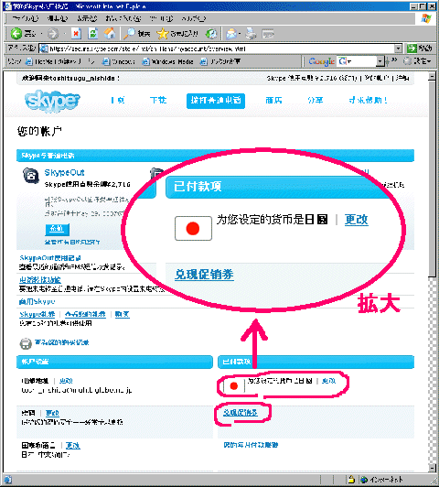Open the Windows Media links bar shortcut
The height and width of the screenshot is (487, 439).
pos(168,61)
